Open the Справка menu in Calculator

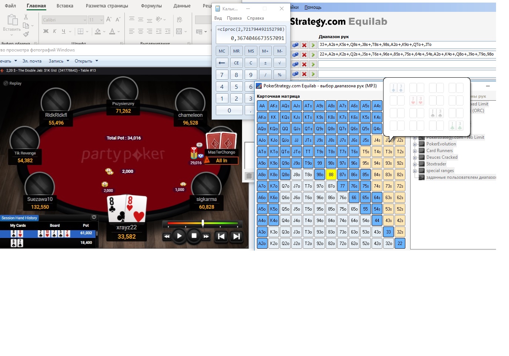(x=255, y=18)
